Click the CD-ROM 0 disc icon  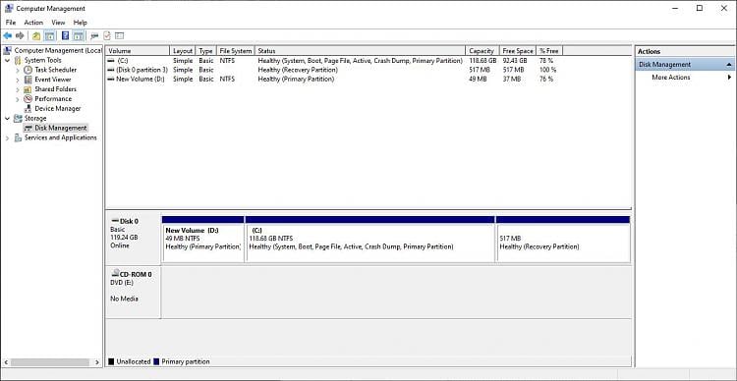coord(115,274)
